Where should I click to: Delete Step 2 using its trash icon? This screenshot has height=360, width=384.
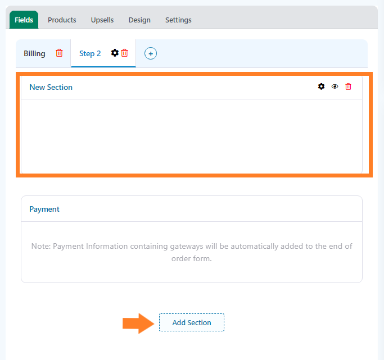click(x=124, y=53)
